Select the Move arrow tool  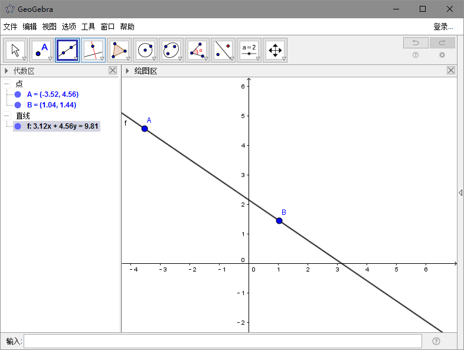pos(15,50)
